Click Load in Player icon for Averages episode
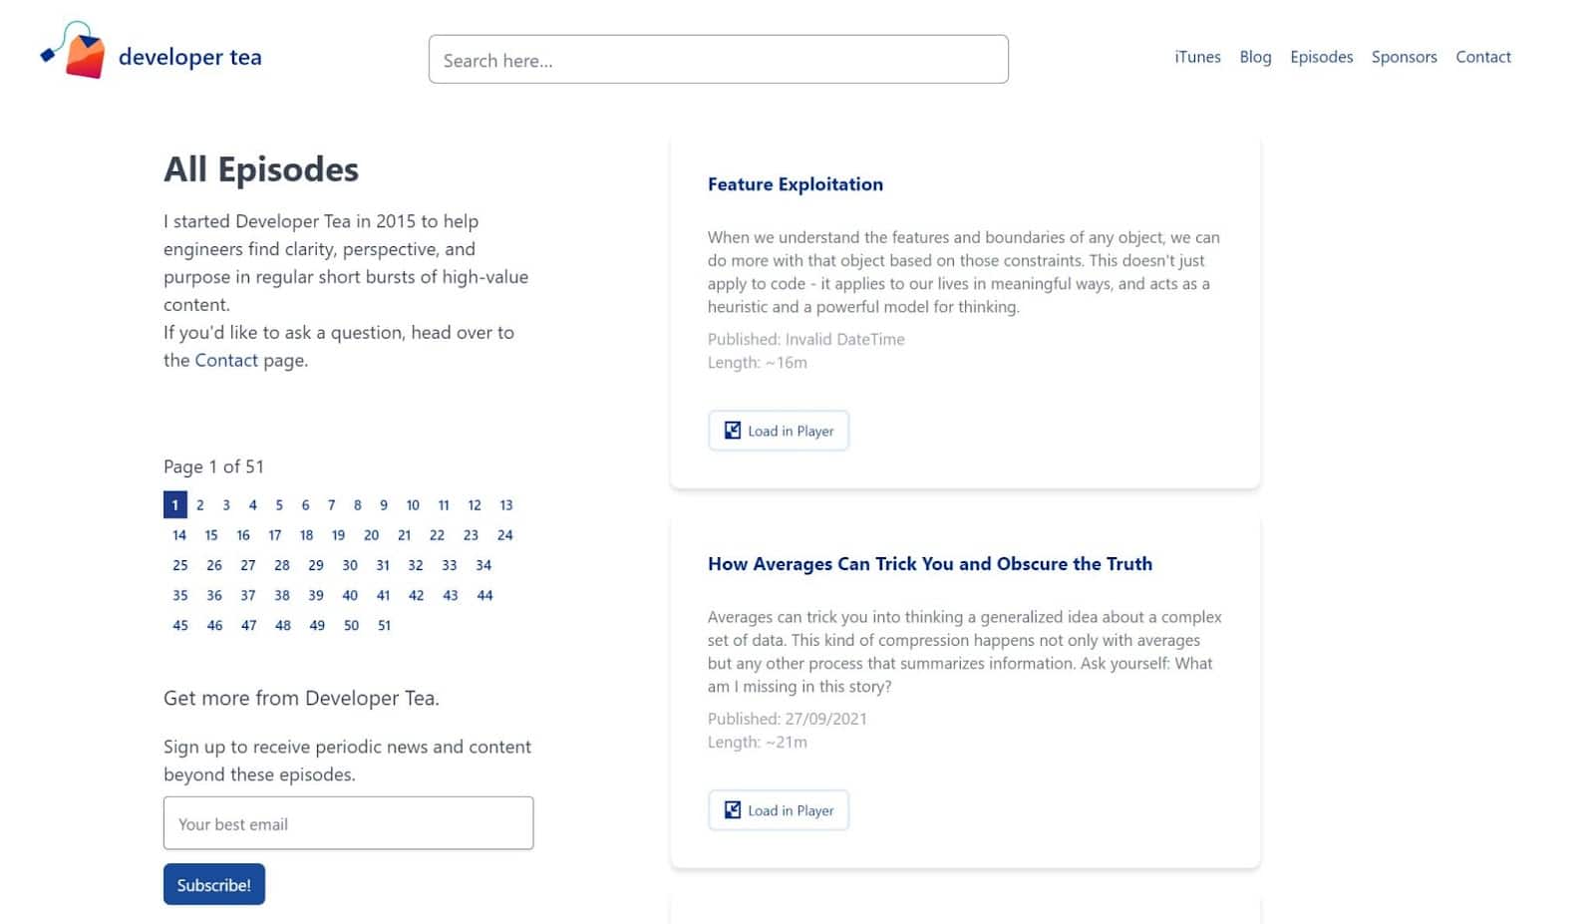This screenshot has width=1595, height=924. tap(733, 810)
